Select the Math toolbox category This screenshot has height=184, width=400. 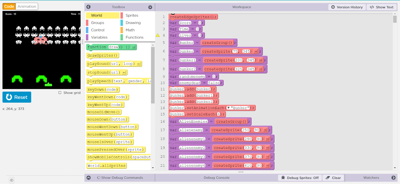(138, 30)
